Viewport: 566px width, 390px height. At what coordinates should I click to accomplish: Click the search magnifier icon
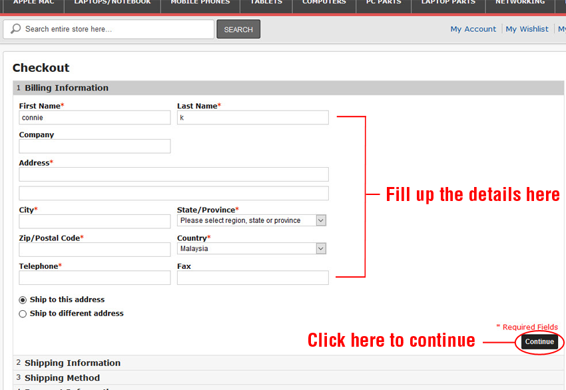point(15,29)
